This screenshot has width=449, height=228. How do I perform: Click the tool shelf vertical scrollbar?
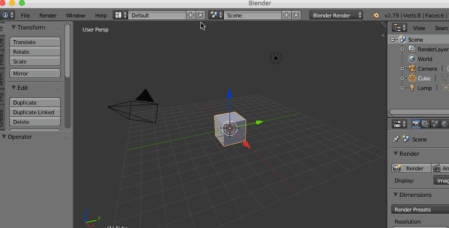pyautogui.click(x=67, y=51)
